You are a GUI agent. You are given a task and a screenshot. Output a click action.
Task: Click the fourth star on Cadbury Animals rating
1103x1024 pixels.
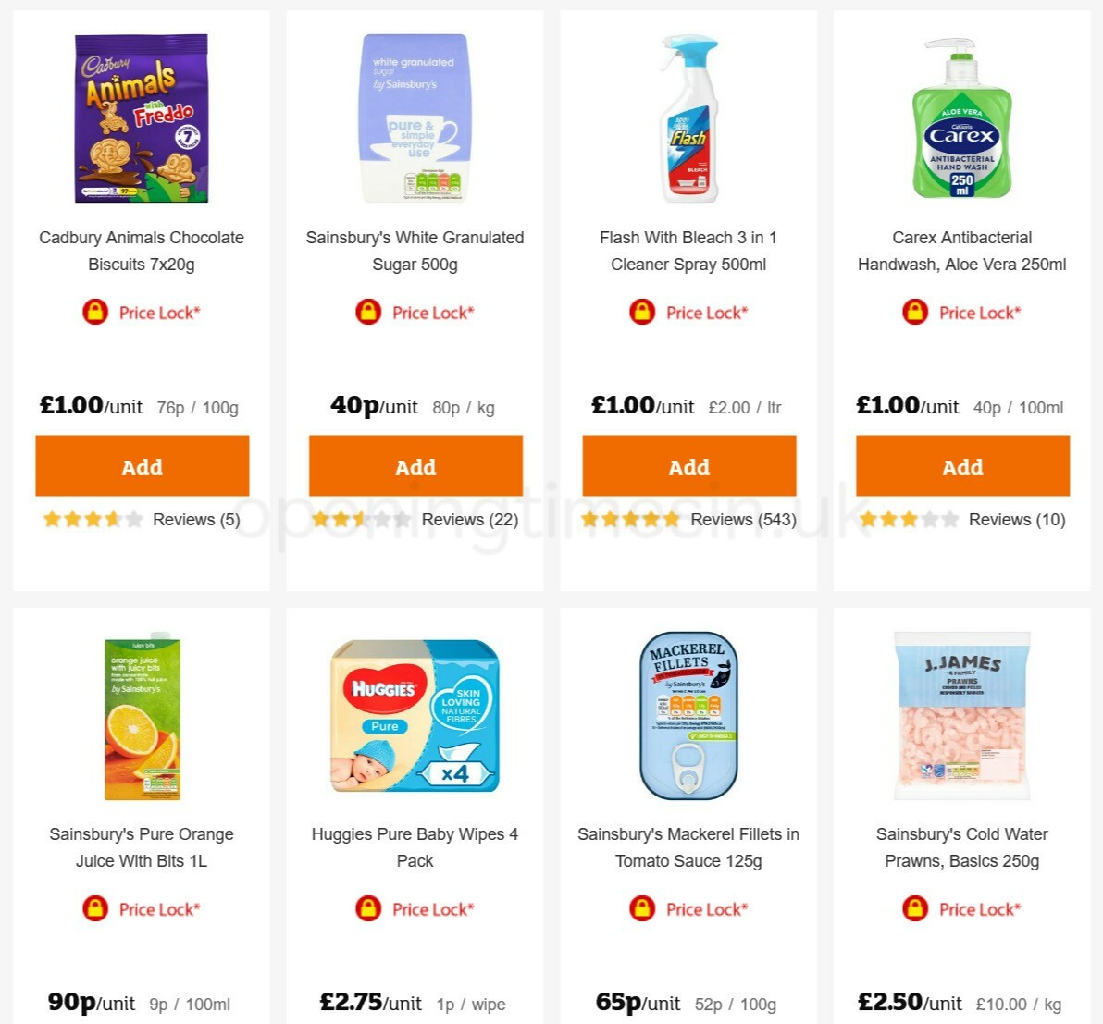click(113, 520)
